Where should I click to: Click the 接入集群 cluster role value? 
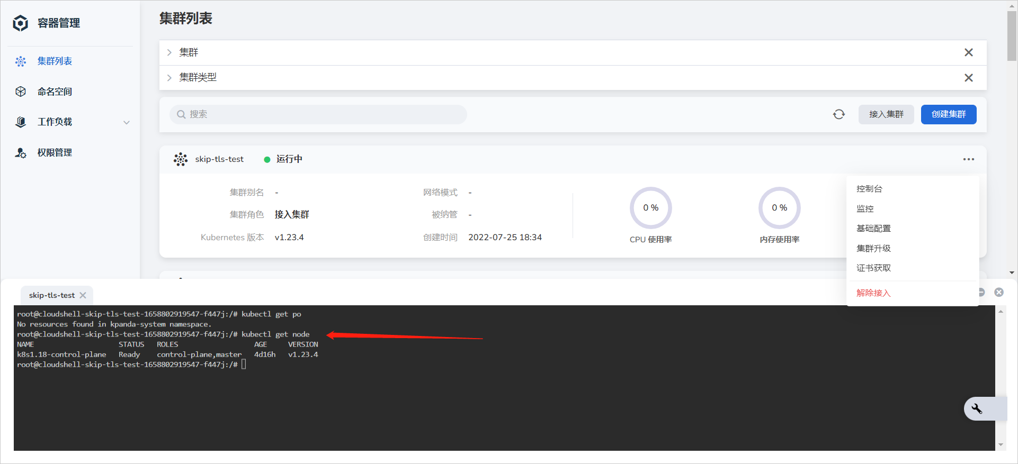(x=292, y=215)
